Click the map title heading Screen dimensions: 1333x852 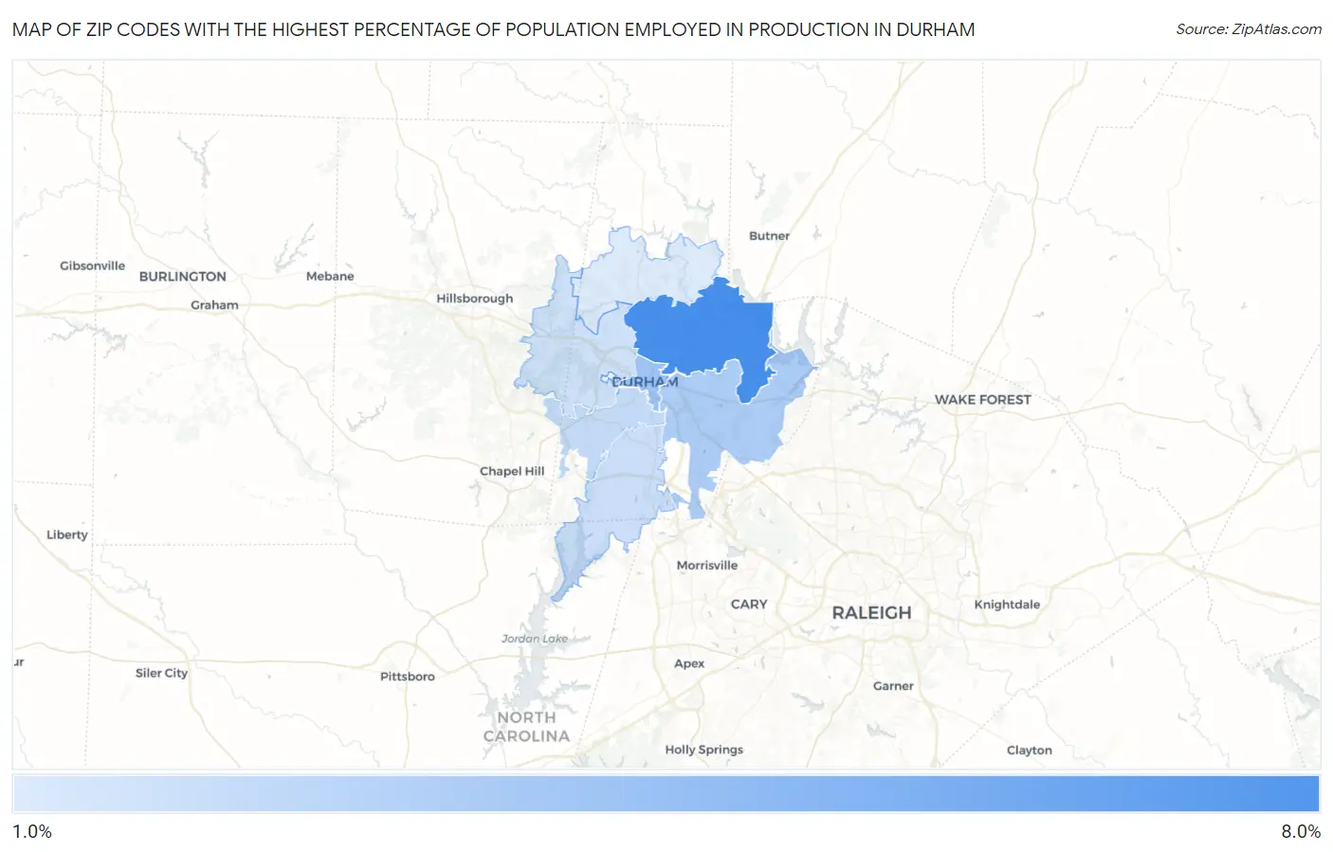coord(493,29)
